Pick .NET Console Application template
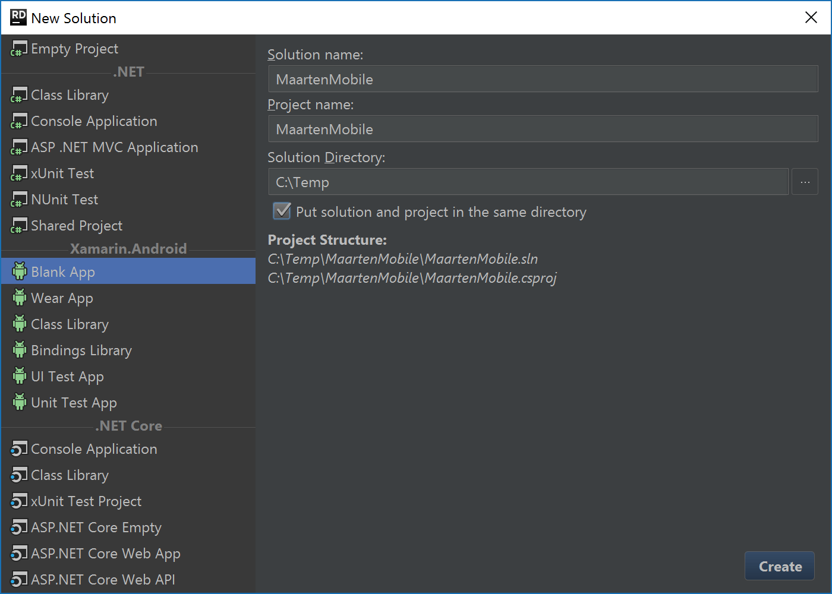 point(128,121)
